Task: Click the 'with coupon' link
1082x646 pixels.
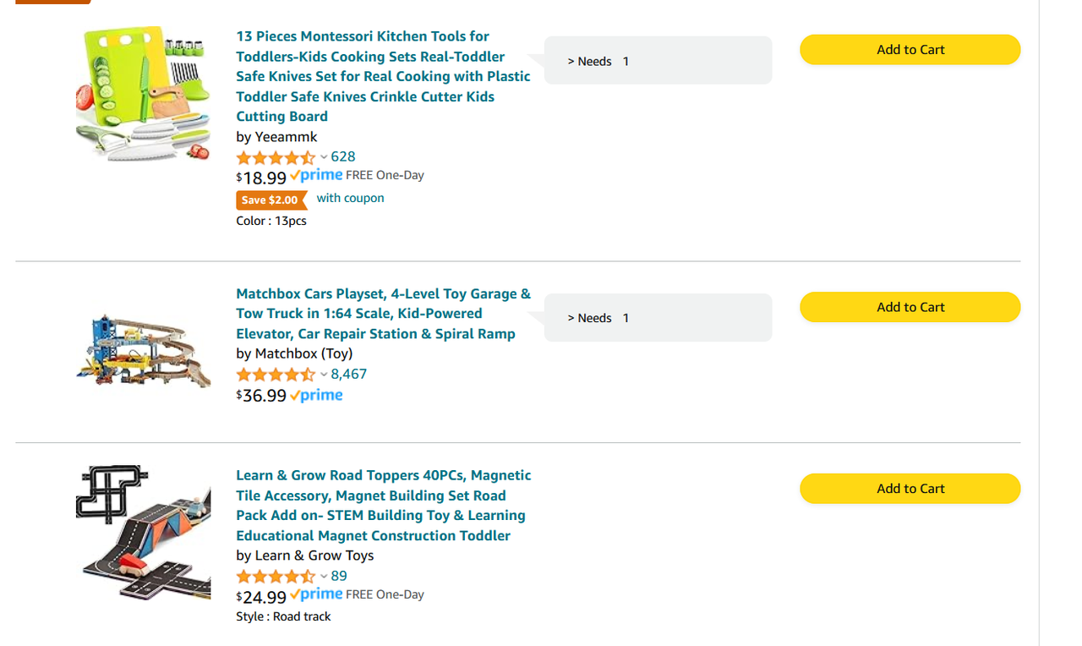Action: [350, 198]
